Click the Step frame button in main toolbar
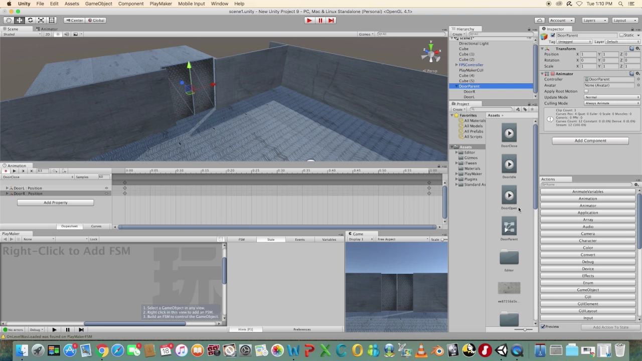Viewport: 642px width, 361px height. pyautogui.click(x=331, y=20)
